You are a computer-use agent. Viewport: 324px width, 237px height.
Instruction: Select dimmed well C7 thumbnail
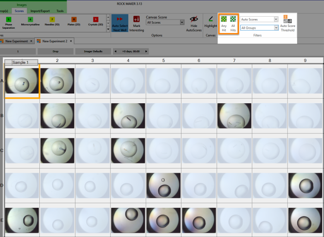click(x=234, y=150)
